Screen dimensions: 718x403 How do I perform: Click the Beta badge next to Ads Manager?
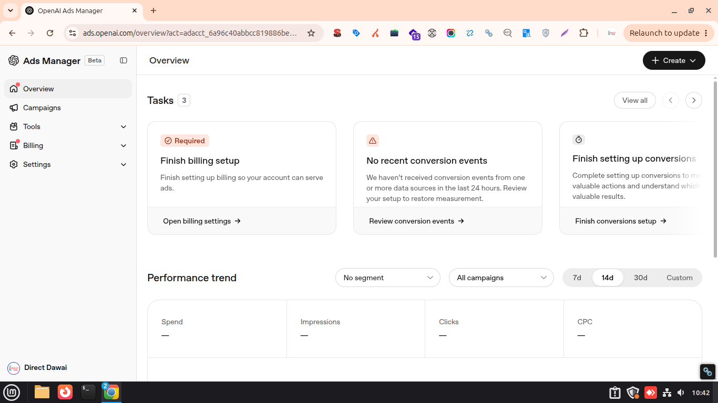click(x=95, y=60)
